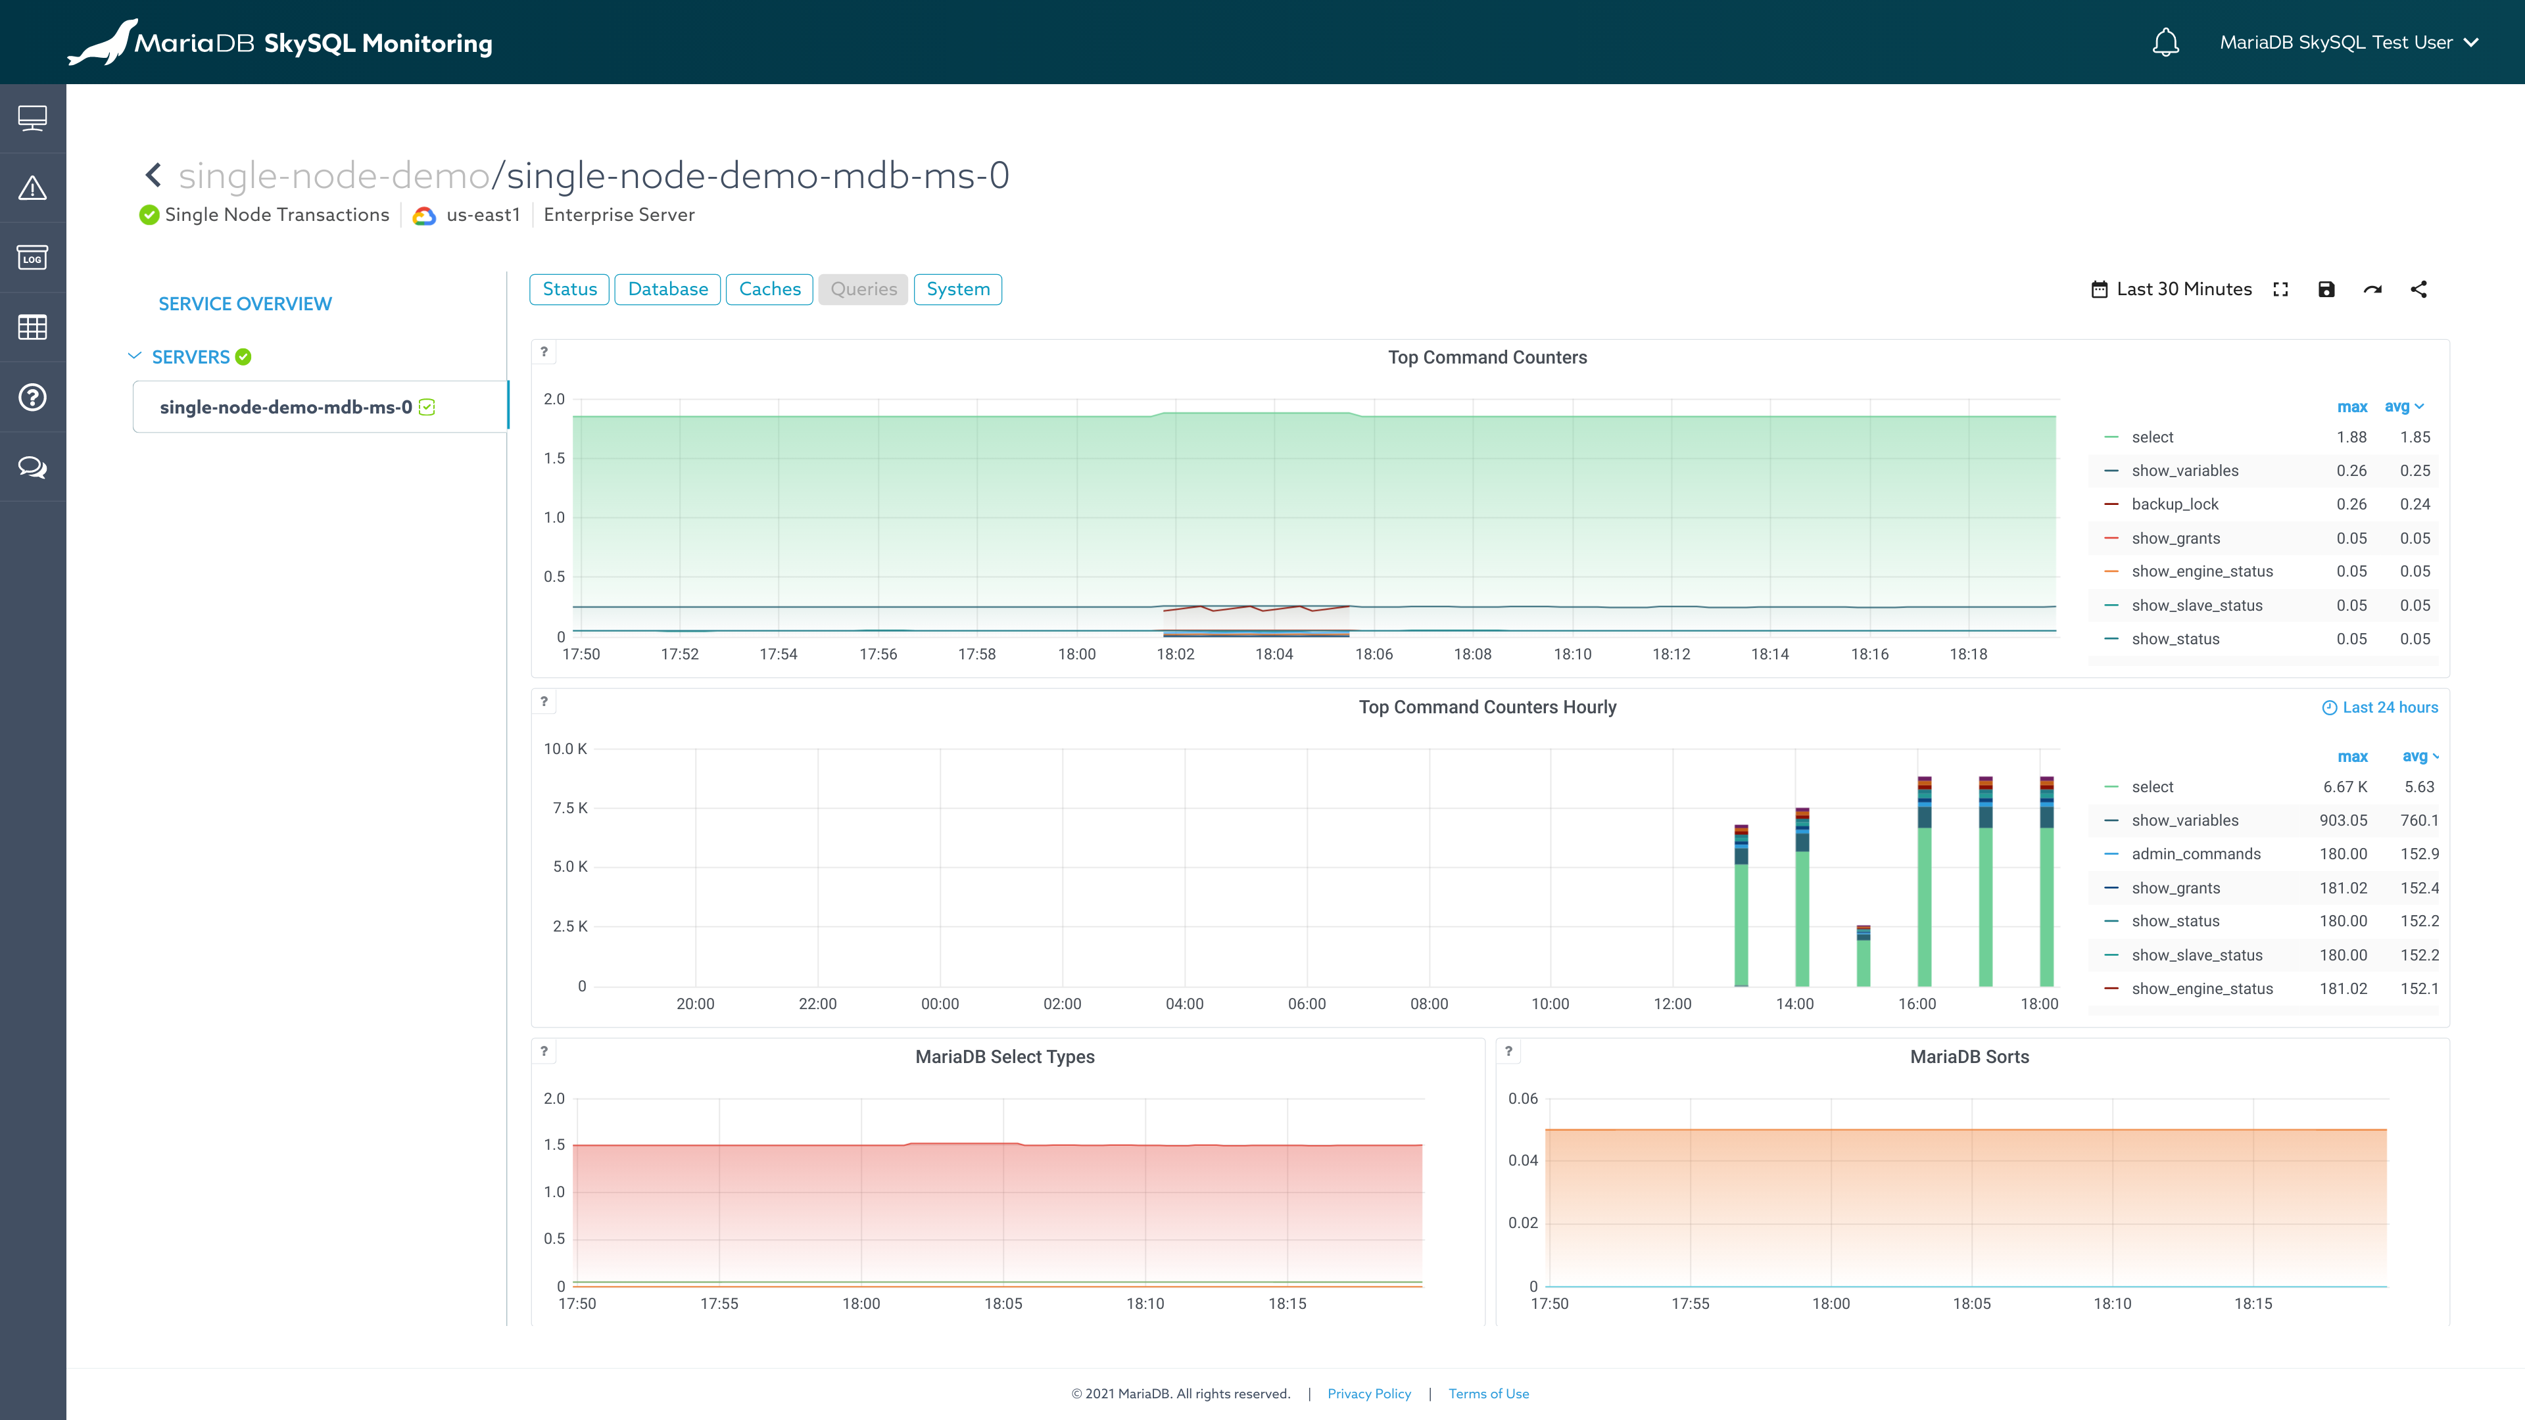
Task: Open the help question mark sidebar icon
Action: [x=32, y=397]
